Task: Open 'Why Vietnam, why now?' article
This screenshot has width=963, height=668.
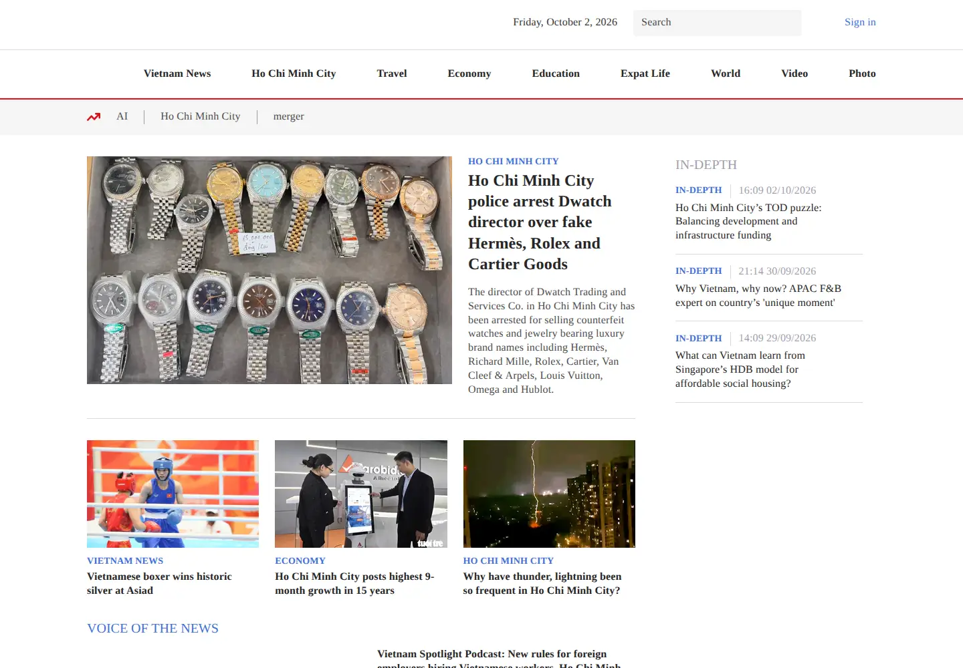Action: point(758,295)
